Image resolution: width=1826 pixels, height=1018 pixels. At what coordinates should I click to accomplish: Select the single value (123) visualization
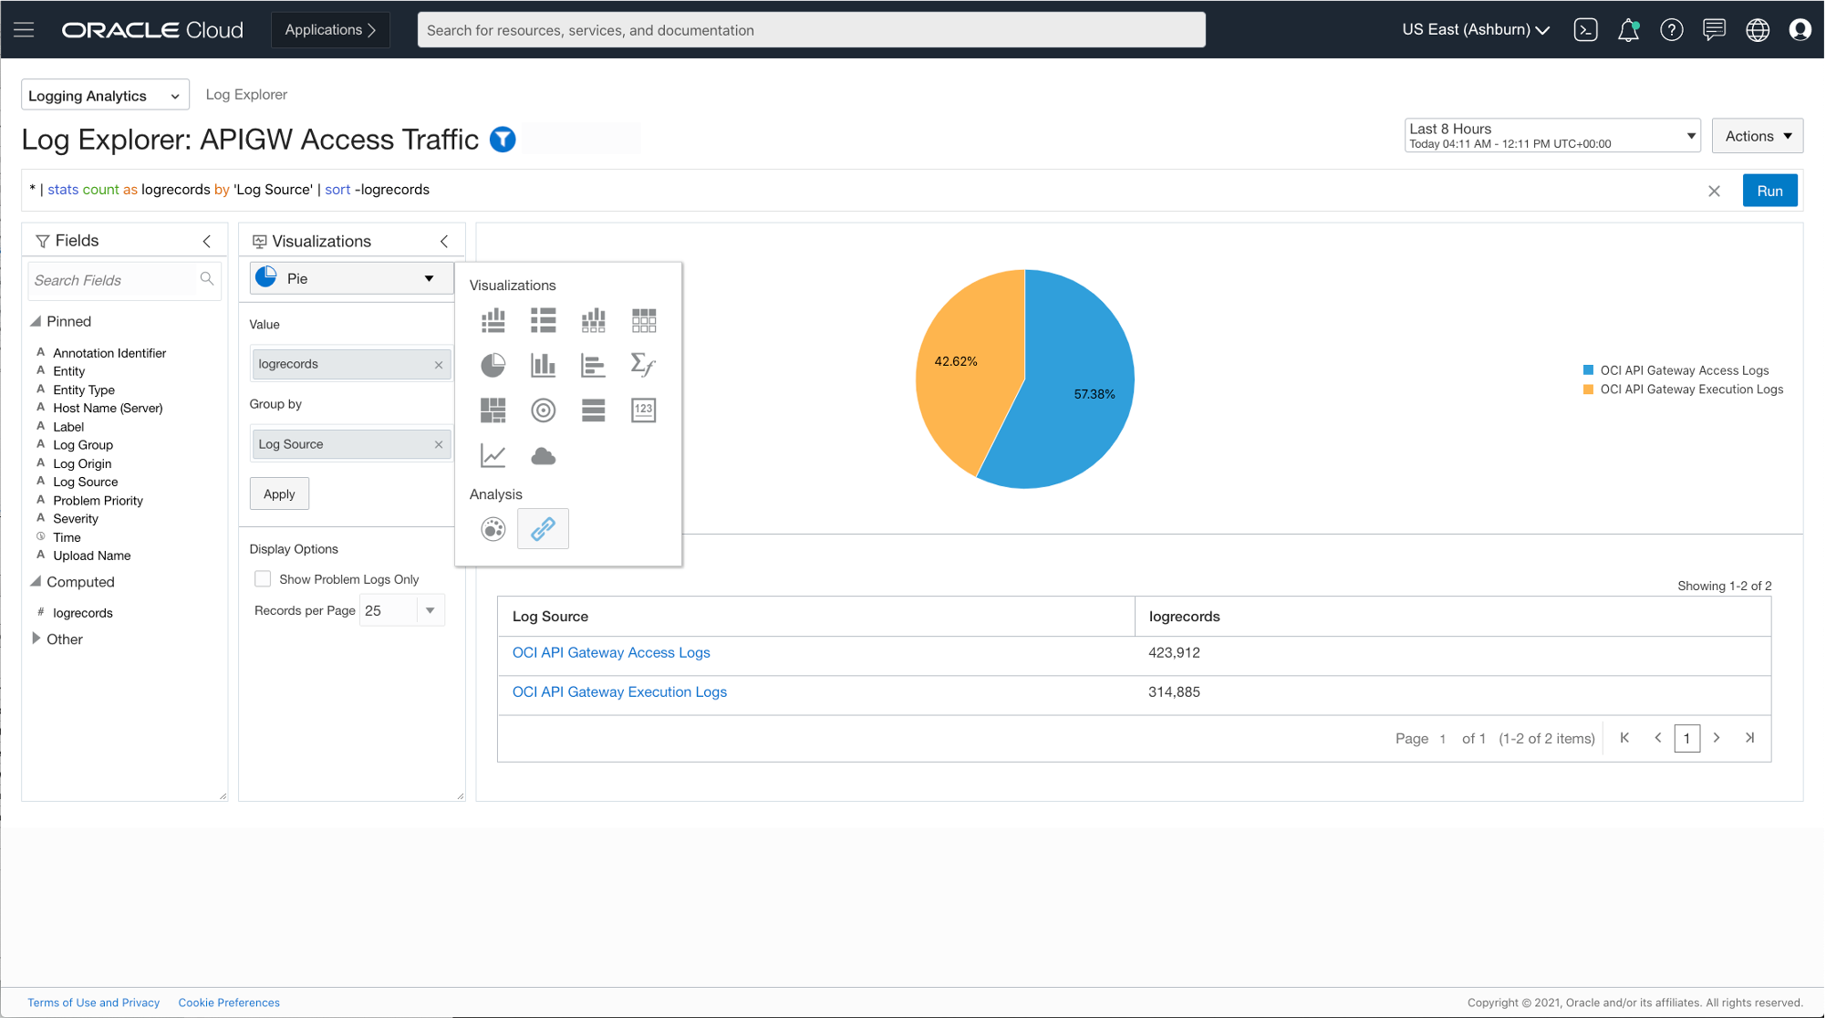coord(643,410)
